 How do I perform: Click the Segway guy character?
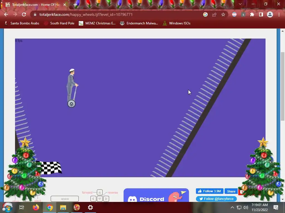[x=72, y=88]
